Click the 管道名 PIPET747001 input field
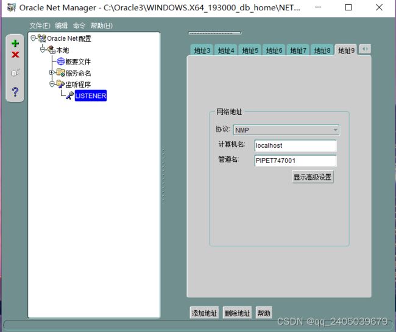 tap(295, 161)
